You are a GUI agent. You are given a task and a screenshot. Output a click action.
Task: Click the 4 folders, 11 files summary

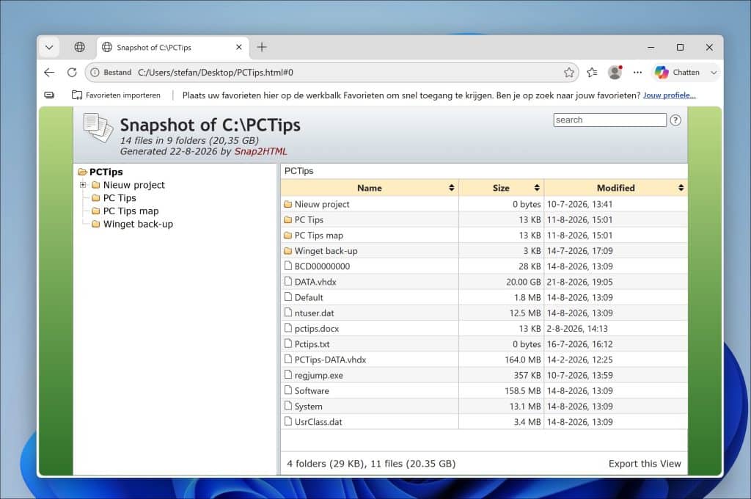(x=371, y=464)
